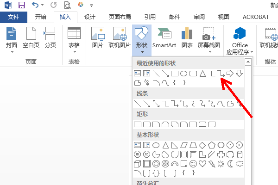Select the pentagon under 基本形状

[212, 145]
